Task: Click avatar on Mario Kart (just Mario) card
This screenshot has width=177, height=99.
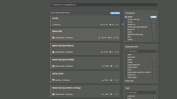Action: (x=53, y=52)
